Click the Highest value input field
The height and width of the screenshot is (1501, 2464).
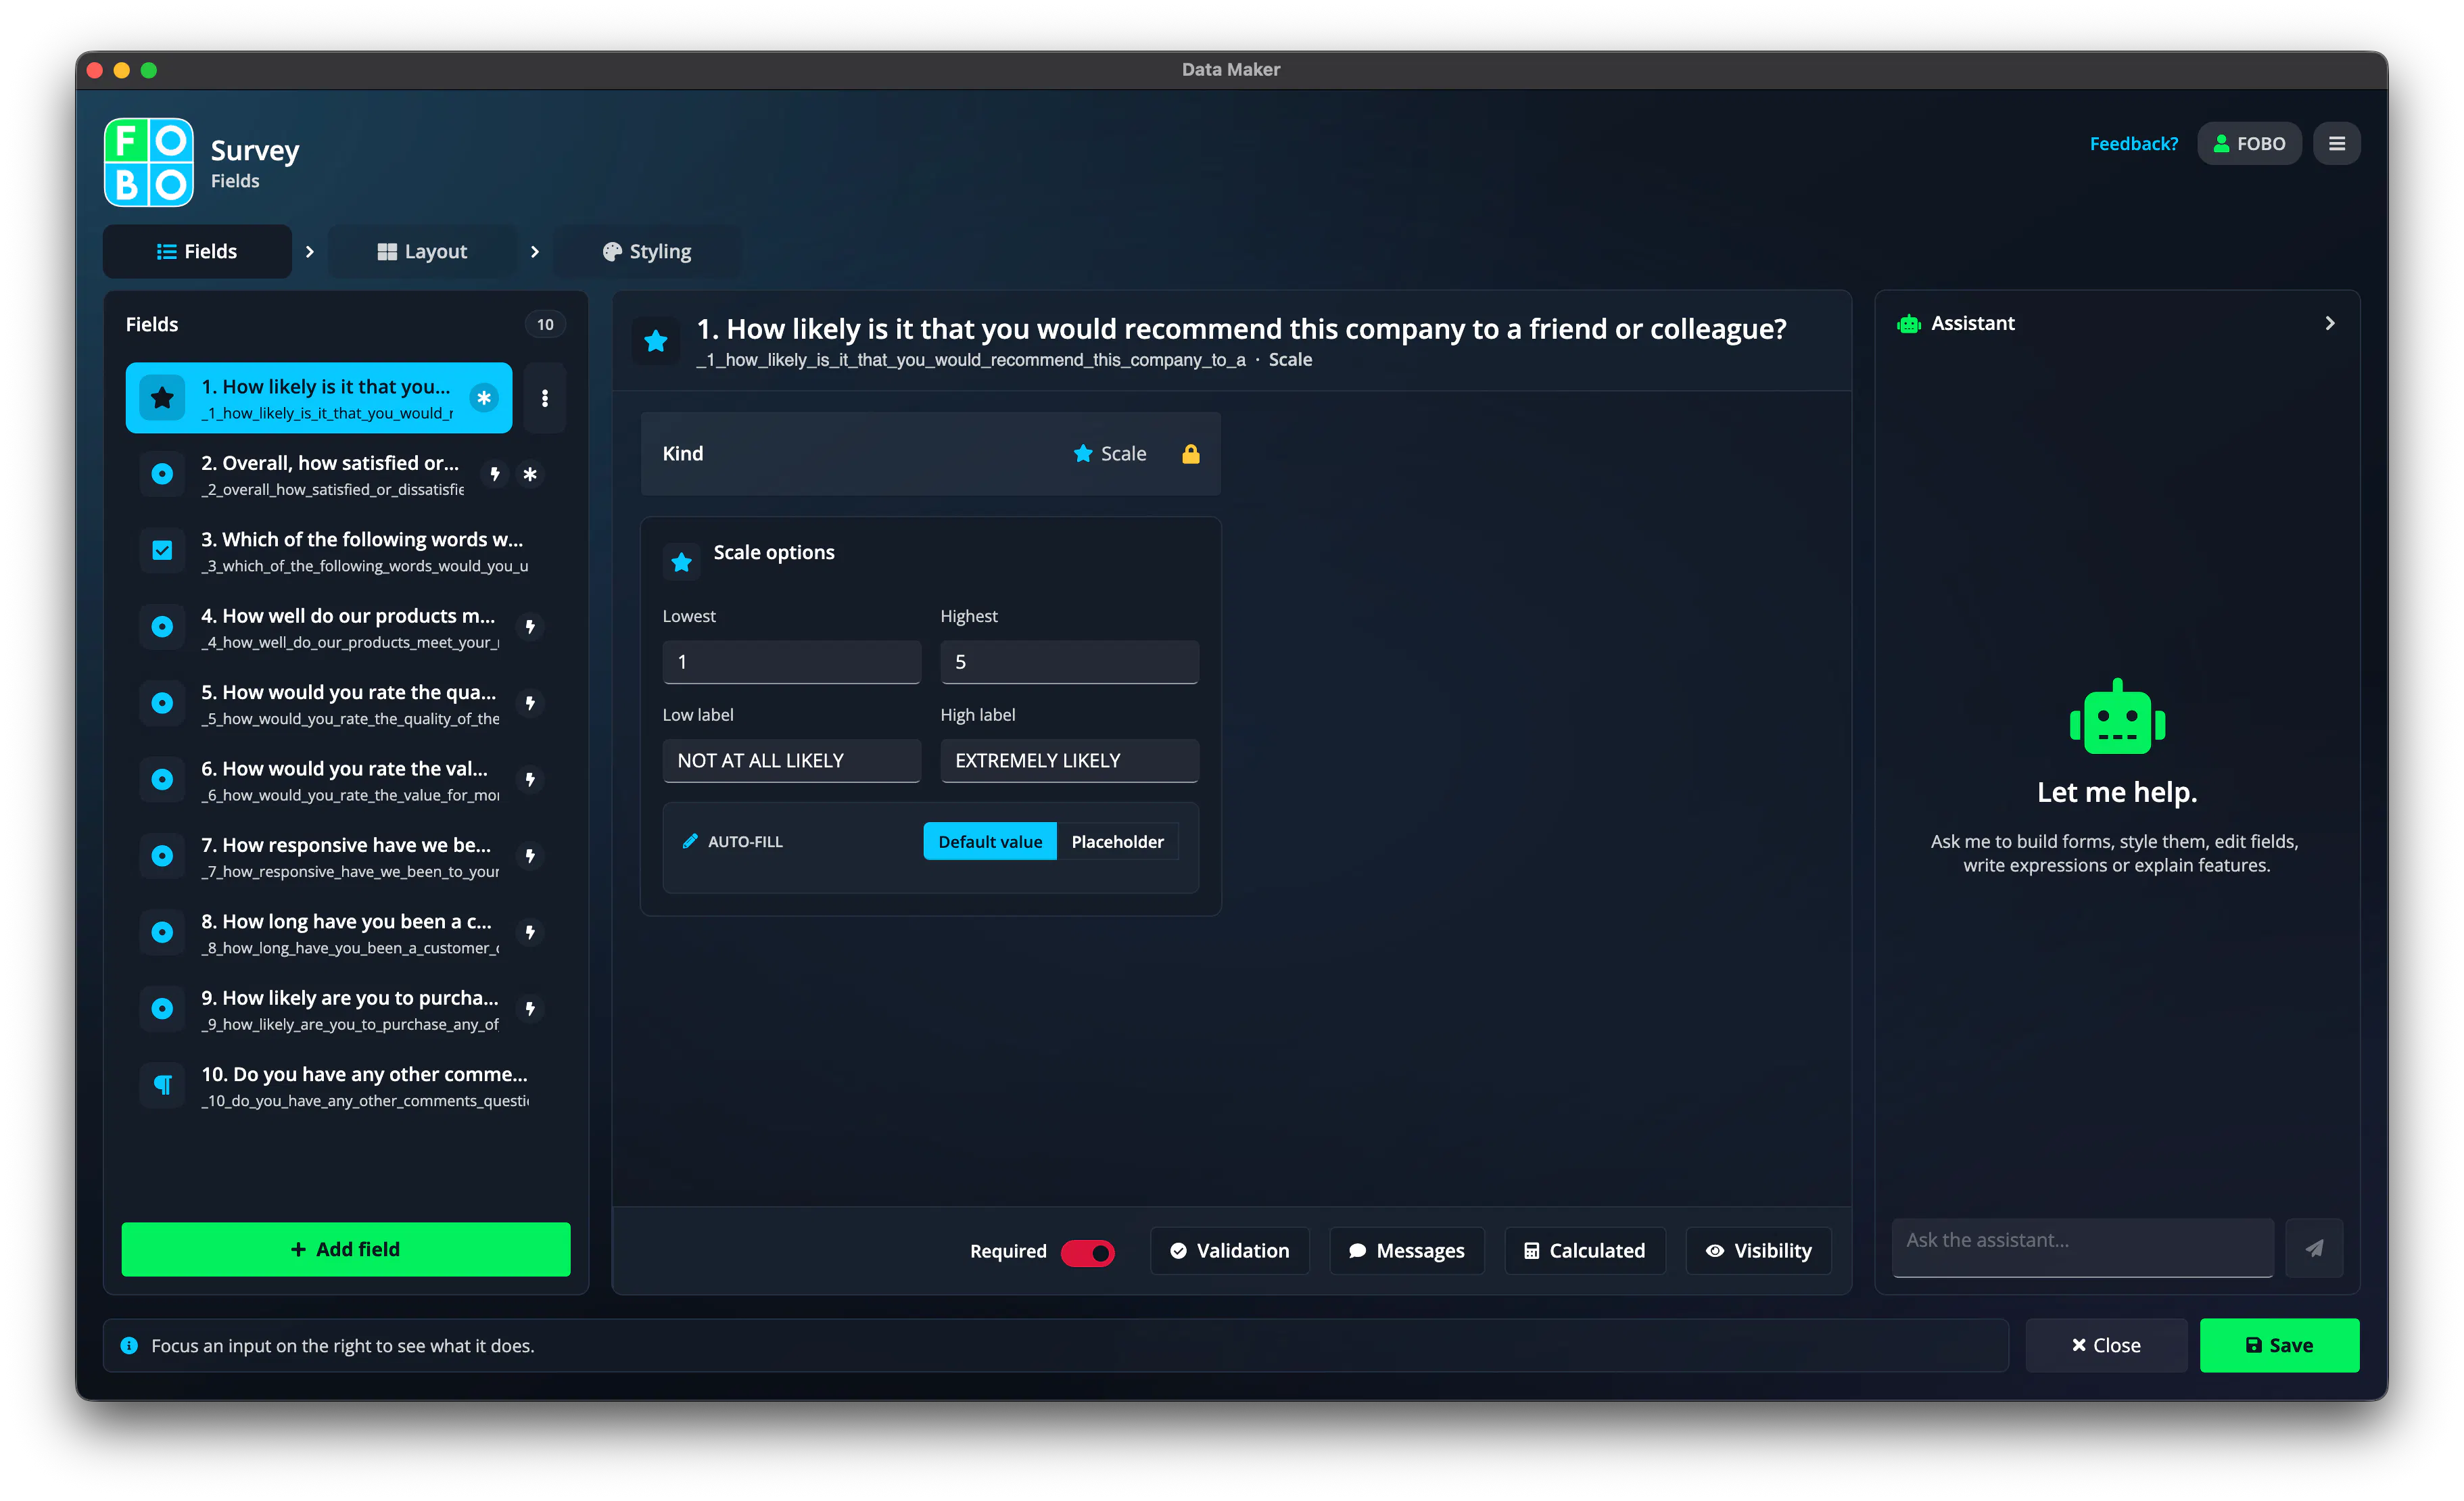[x=1069, y=662]
